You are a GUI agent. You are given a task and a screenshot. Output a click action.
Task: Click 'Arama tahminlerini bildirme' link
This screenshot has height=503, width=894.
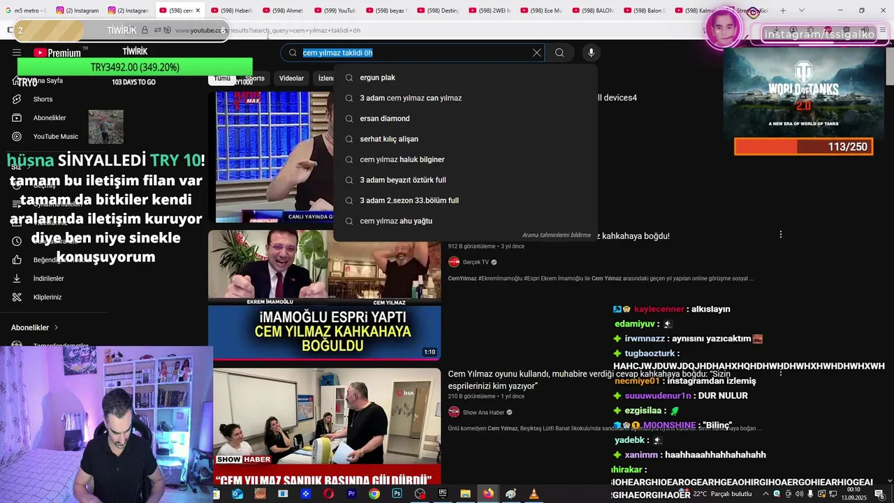point(556,235)
